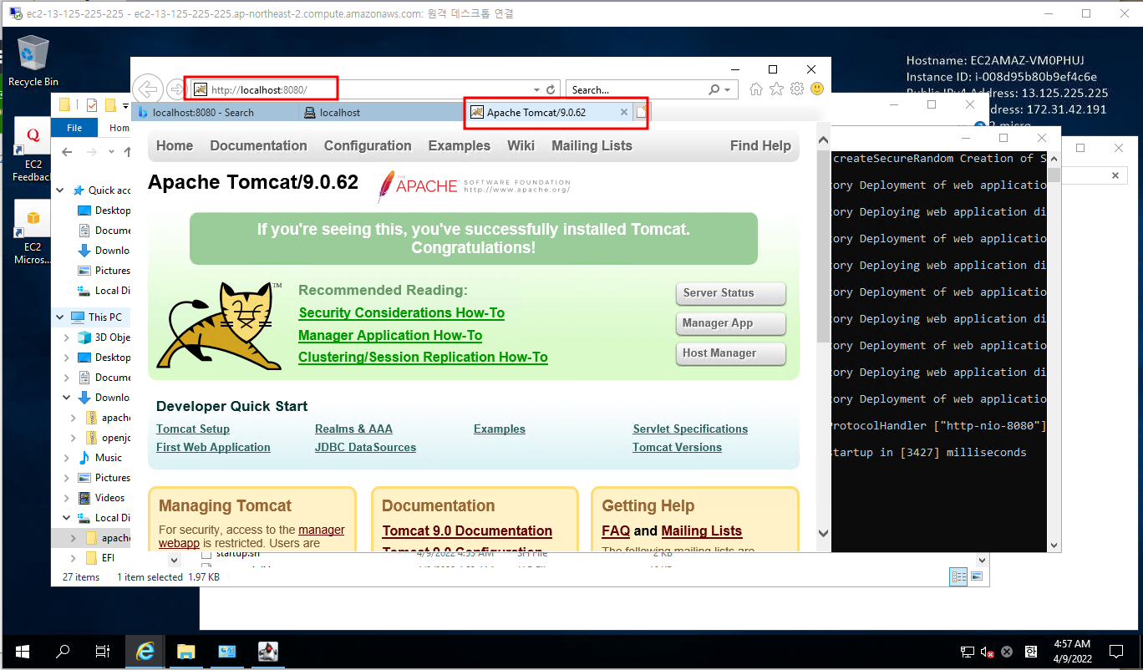This screenshot has width=1143, height=670.
Task: Click the IE Search... input box
Action: pos(635,89)
